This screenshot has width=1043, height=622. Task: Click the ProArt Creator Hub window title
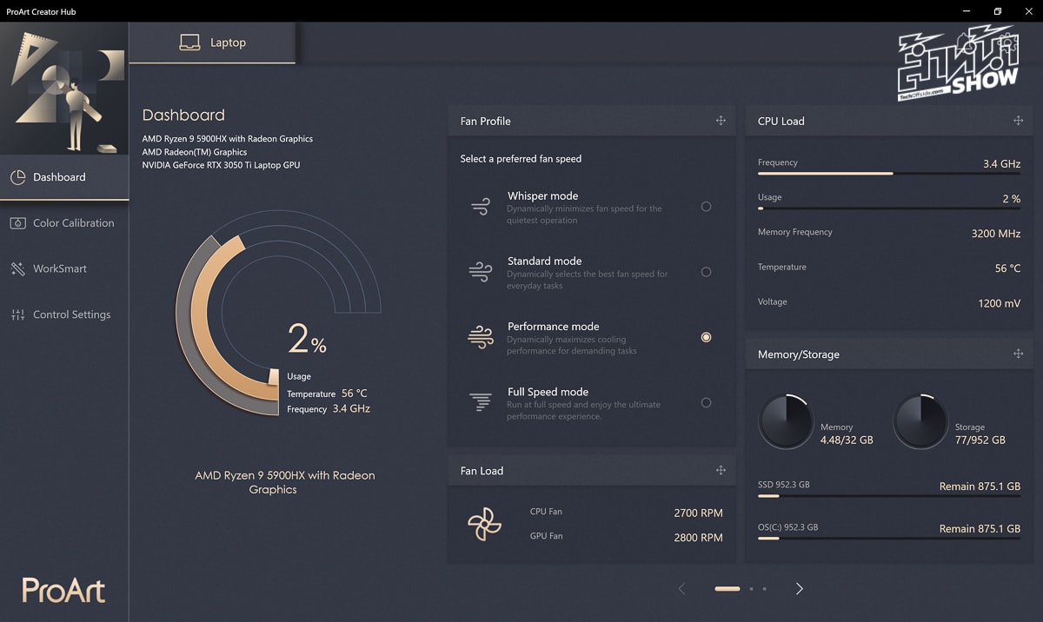coord(41,10)
